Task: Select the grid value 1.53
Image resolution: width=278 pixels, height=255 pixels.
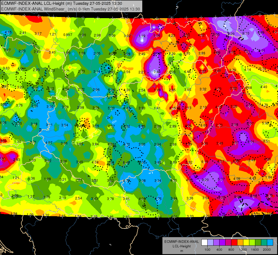Action: click(32, 160)
